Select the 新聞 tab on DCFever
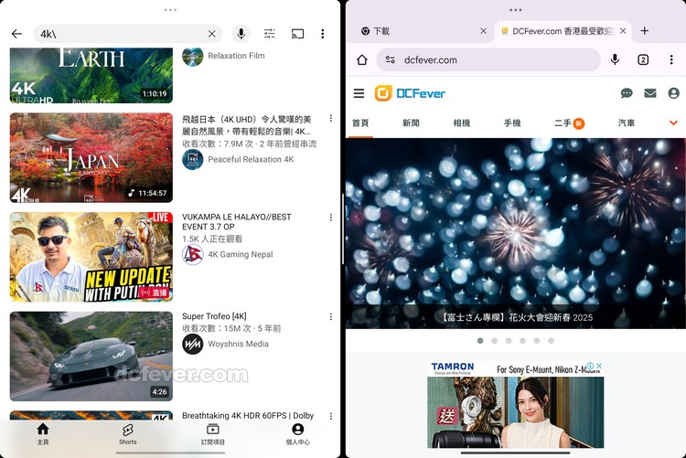The width and height of the screenshot is (686, 458). pos(411,122)
